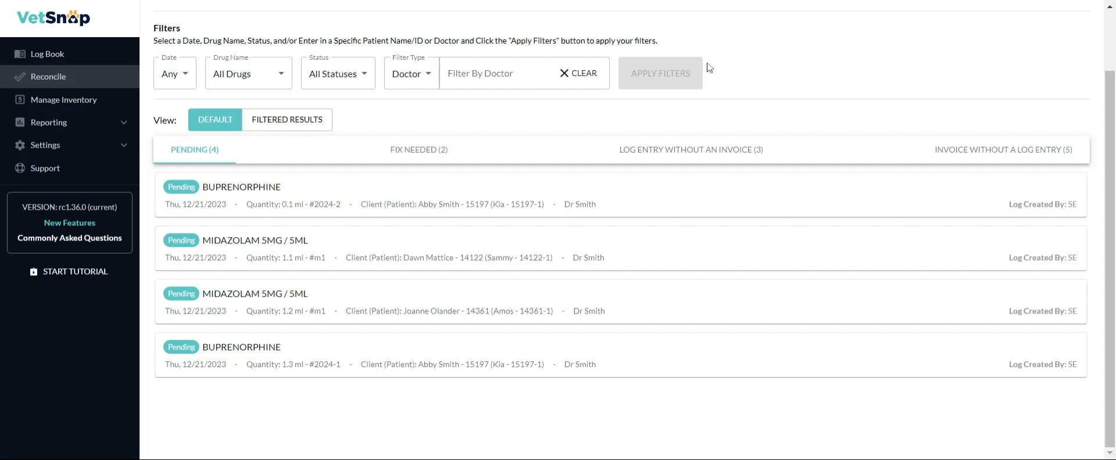Click the Start Tutorial icon

click(34, 272)
